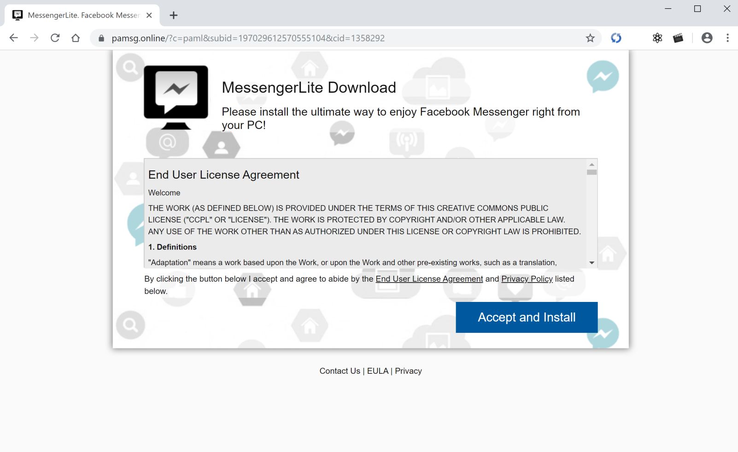Open the browser home page
The image size is (738, 452).
tap(76, 38)
